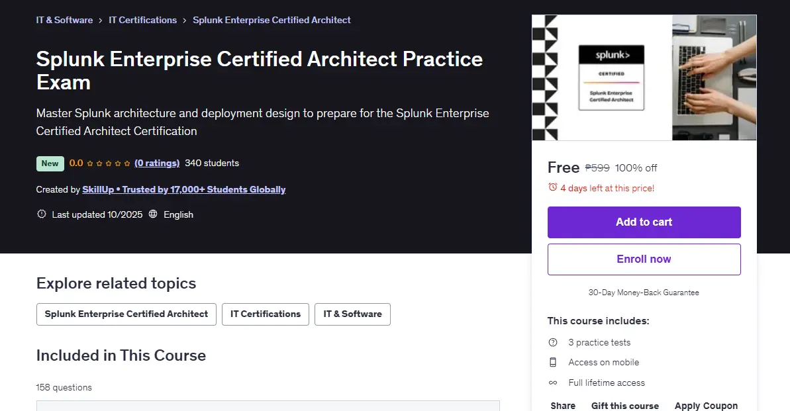This screenshot has width=790, height=411.
Task: Click the Included in This Course heading
Action: tap(121, 355)
